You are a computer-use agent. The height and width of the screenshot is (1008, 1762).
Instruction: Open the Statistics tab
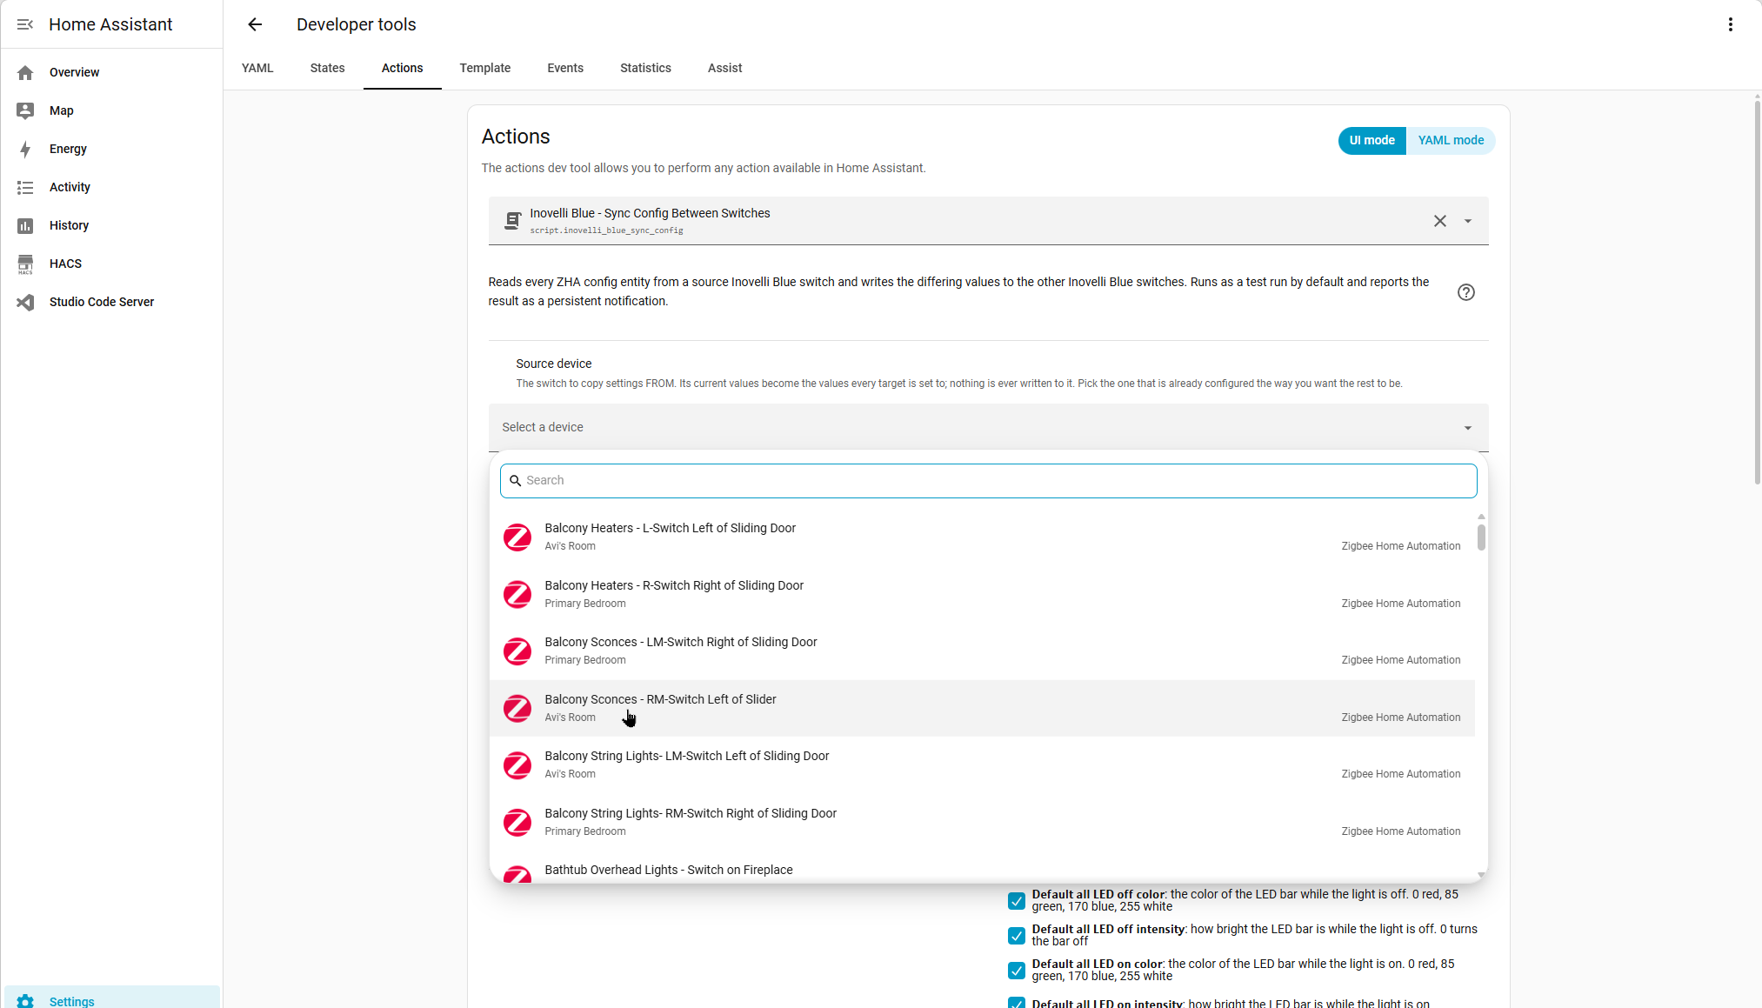(x=645, y=68)
